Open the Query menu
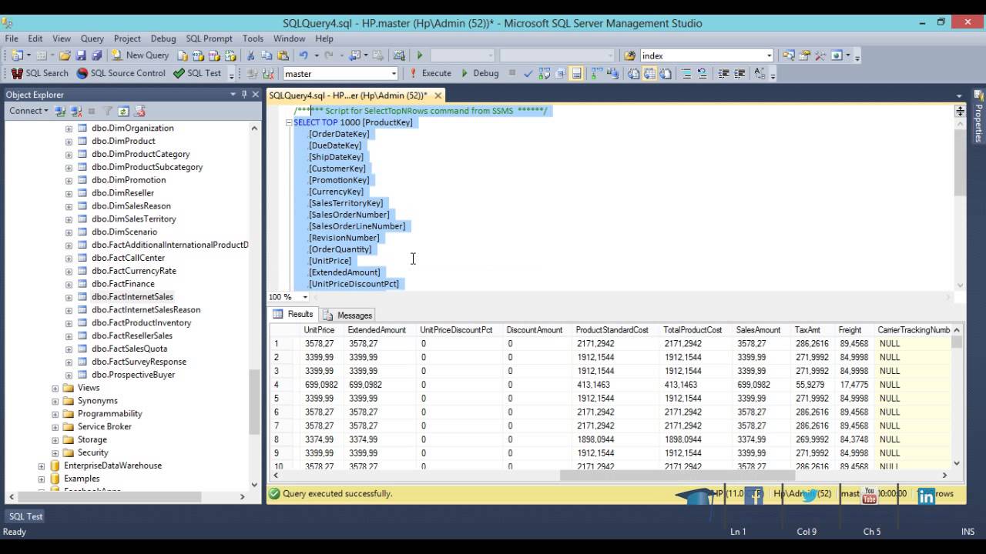This screenshot has width=986, height=554. (92, 38)
